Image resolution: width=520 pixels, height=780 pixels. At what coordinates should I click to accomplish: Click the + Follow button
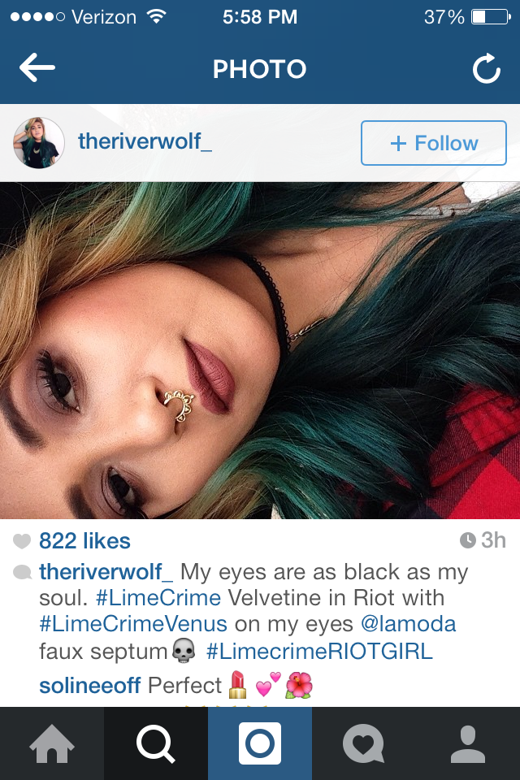[433, 143]
